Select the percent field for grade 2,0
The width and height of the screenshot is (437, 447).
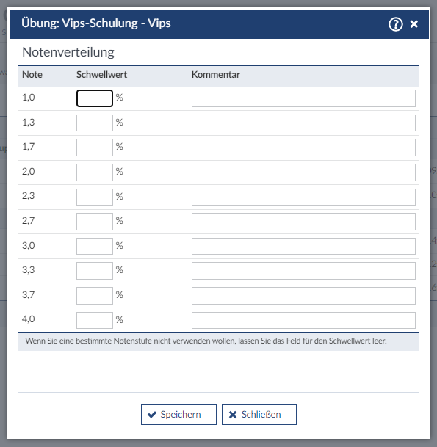pyautogui.click(x=95, y=172)
